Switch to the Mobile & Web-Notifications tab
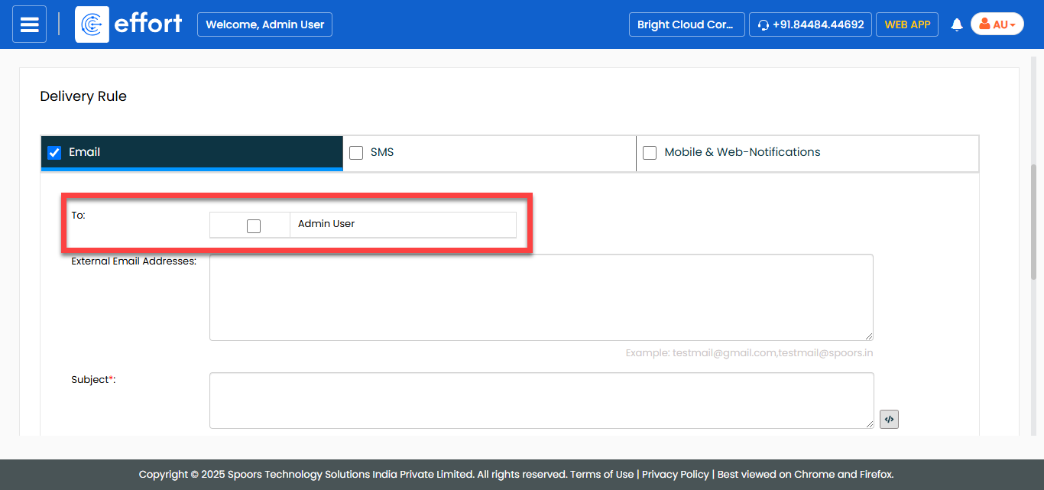 click(741, 152)
